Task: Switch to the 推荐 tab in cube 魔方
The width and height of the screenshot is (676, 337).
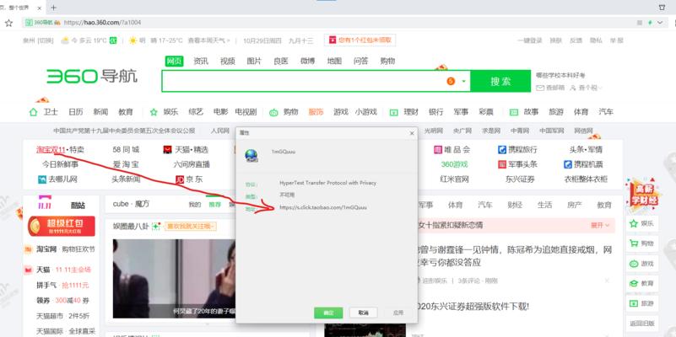Action: pos(214,205)
